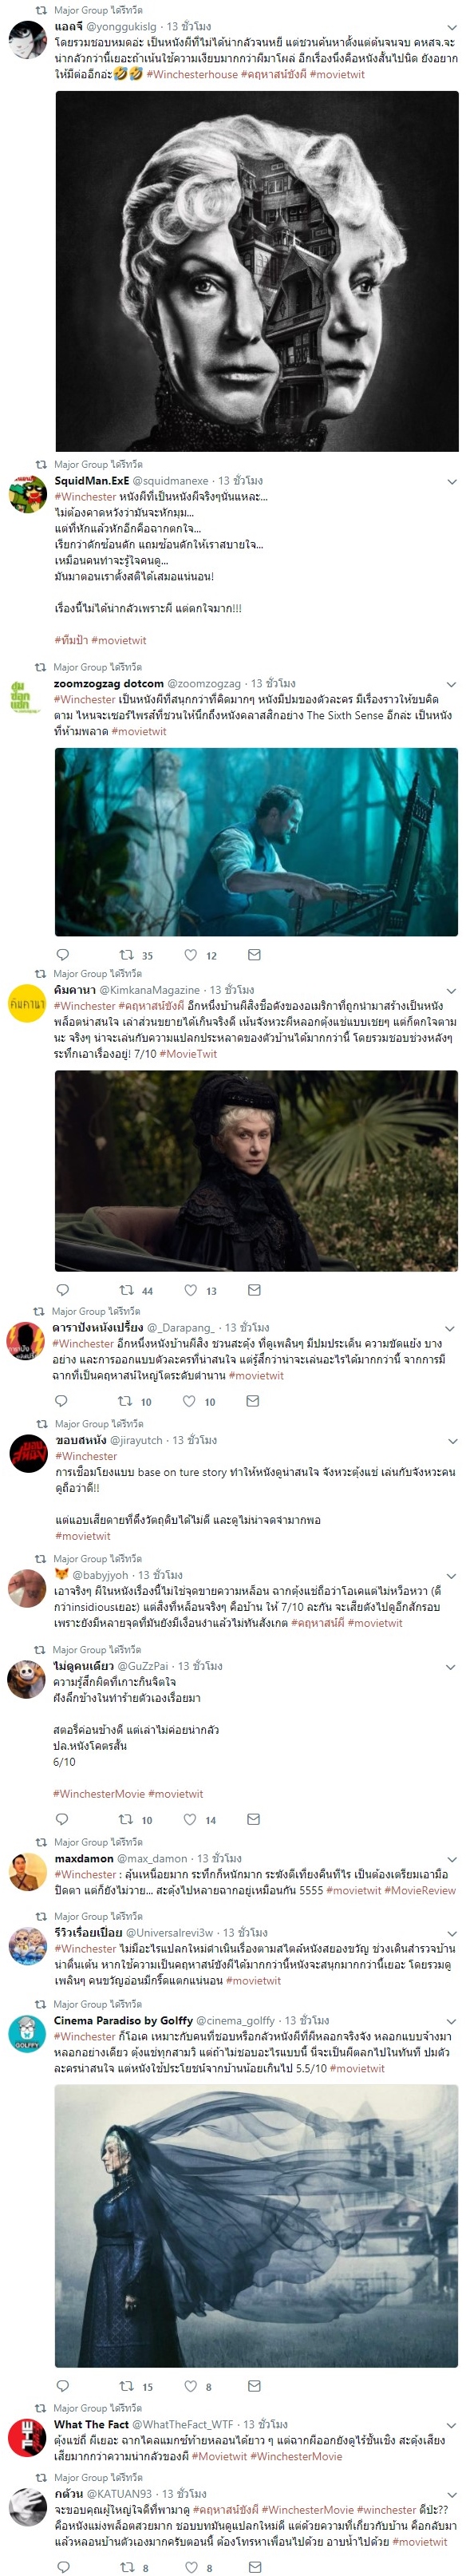Reply to the @KATUAN93 tweet at the bottom
The height and width of the screenshot is (2576, 466).
[x=62, y=2566]
